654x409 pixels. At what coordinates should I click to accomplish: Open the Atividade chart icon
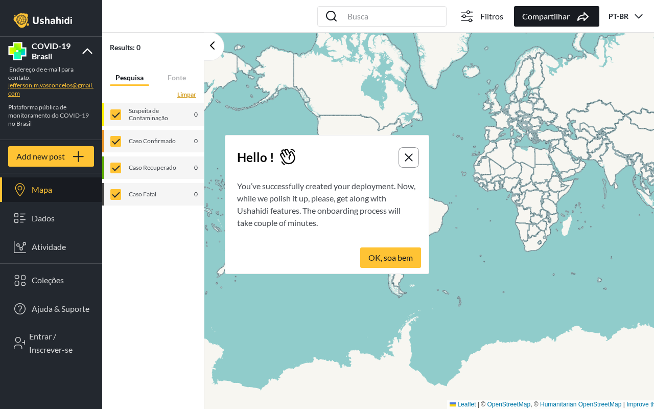[20, 247]
